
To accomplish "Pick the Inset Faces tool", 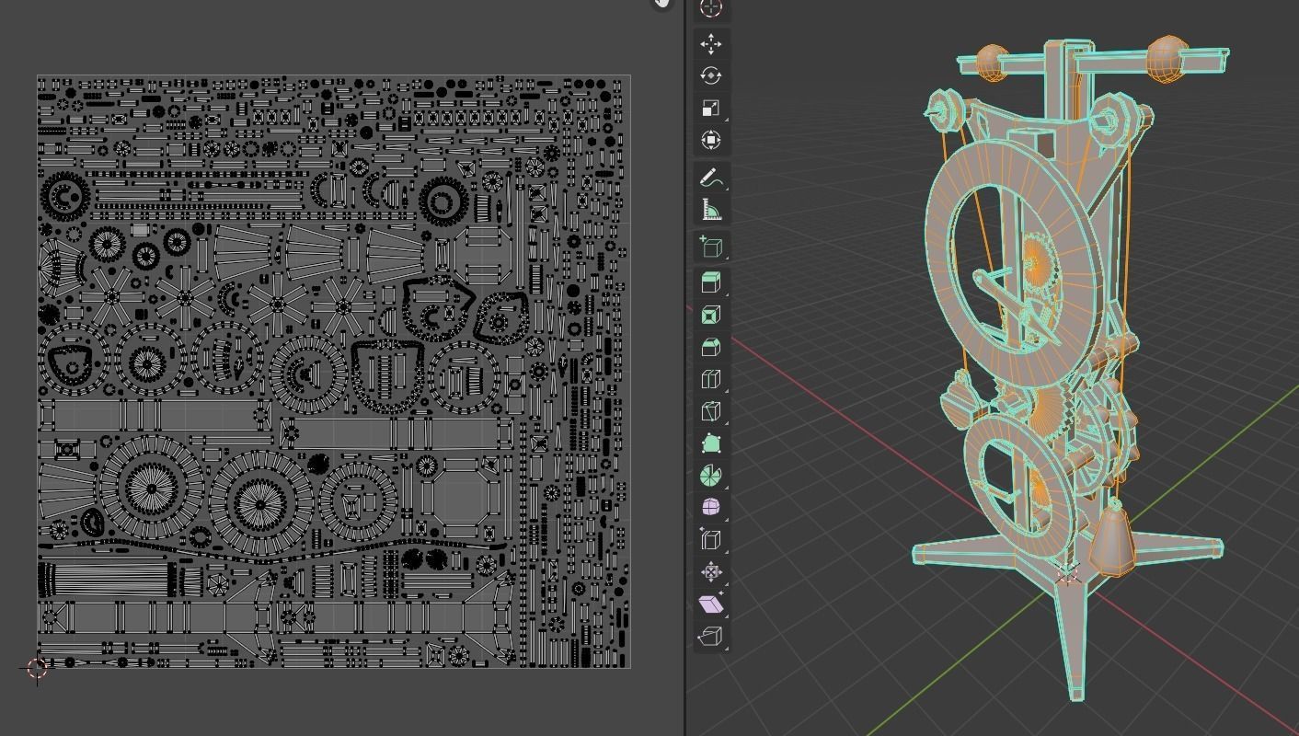I will 710,316.
